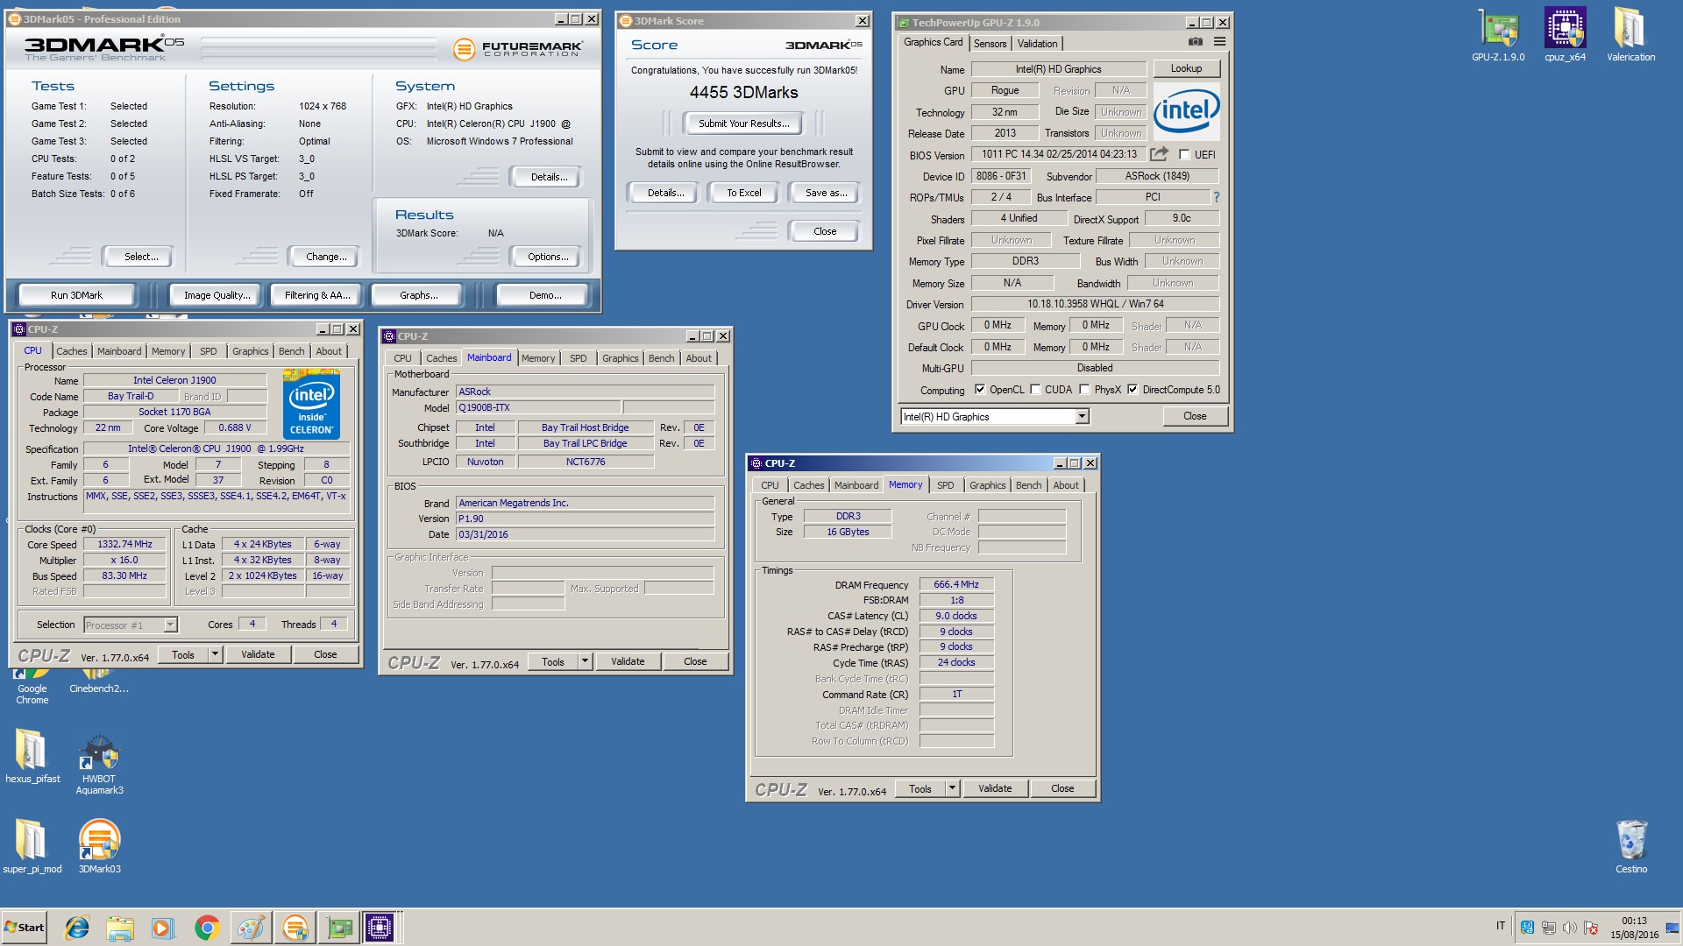1683x946 pixels.
Task: Open Internet Explorer from the taskbar
Action: tap(77, 928)
